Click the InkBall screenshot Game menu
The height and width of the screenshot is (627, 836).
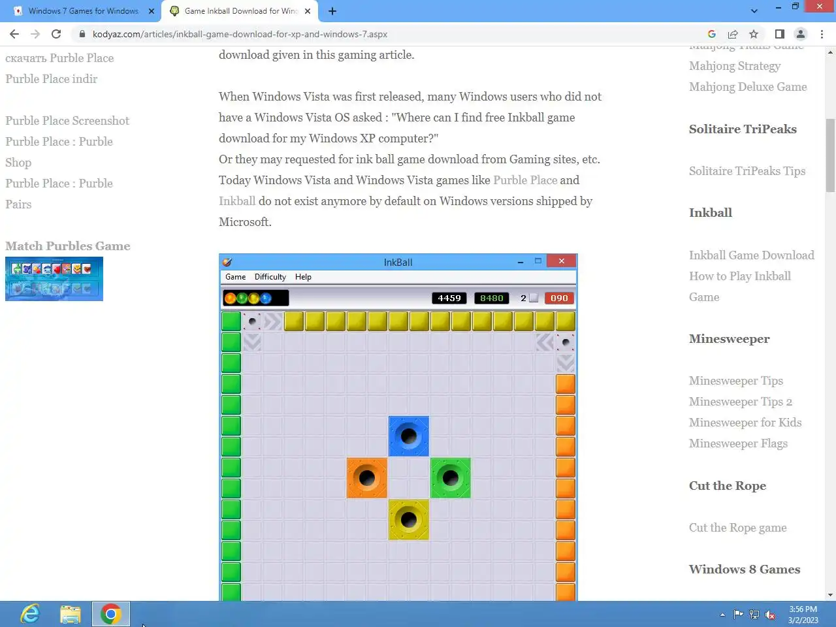(x=235, y=277)
